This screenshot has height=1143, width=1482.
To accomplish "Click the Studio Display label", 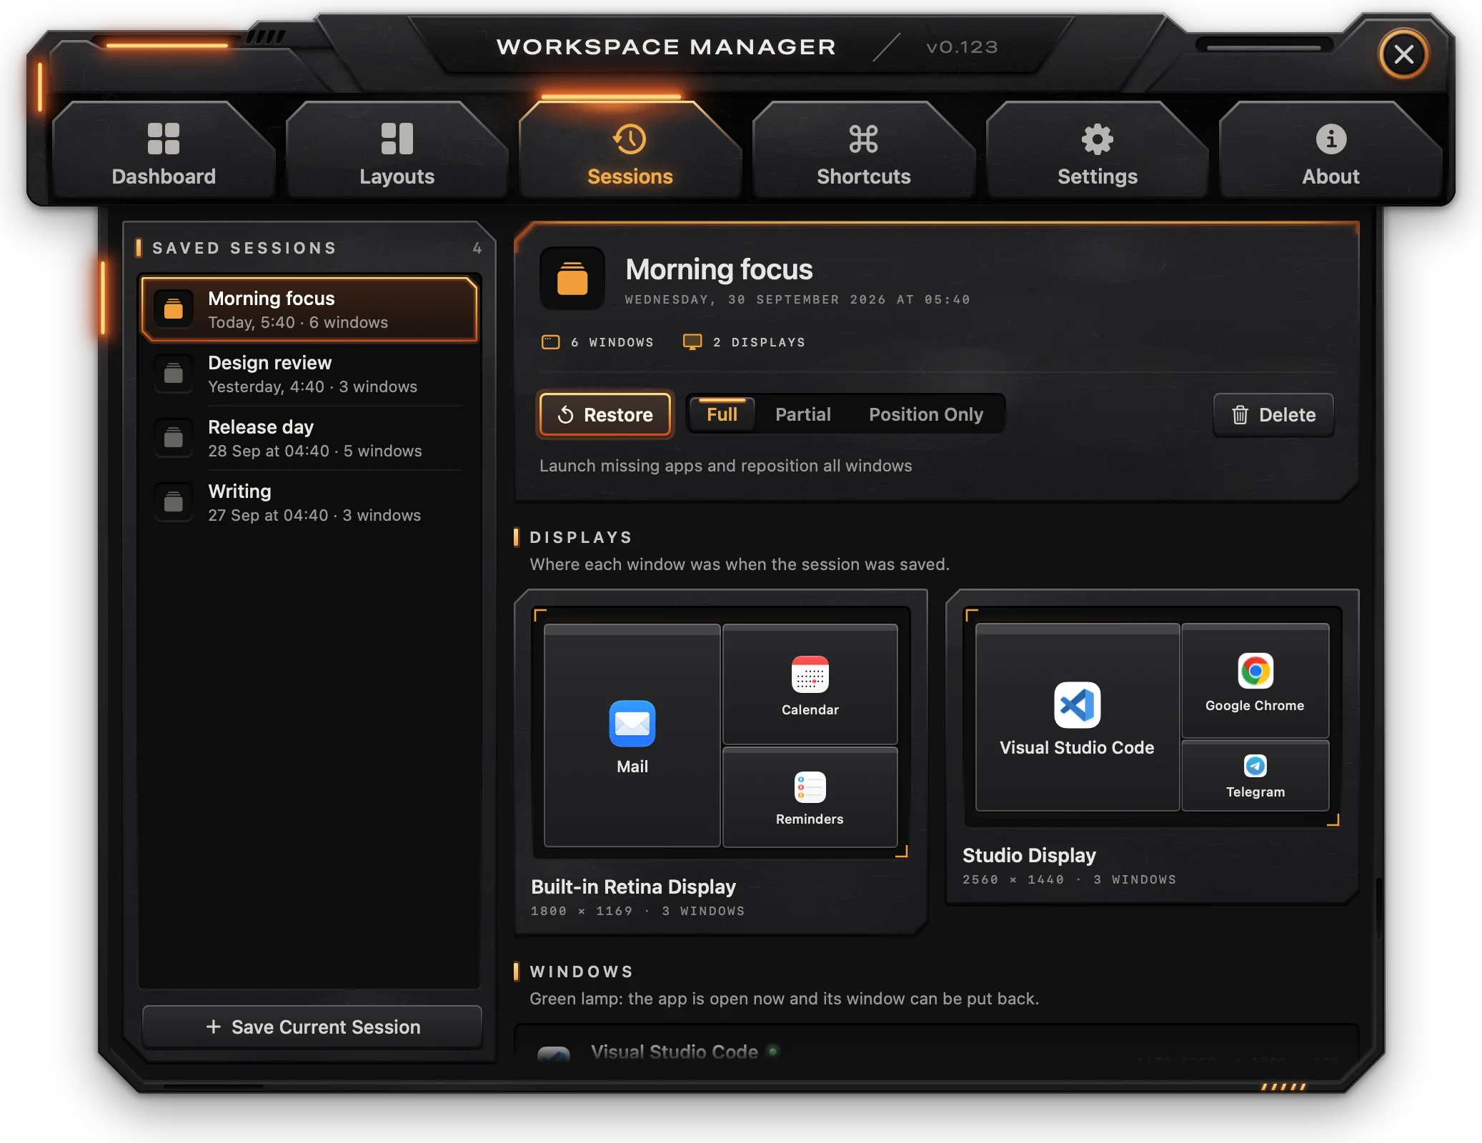I will [1029, 855].
